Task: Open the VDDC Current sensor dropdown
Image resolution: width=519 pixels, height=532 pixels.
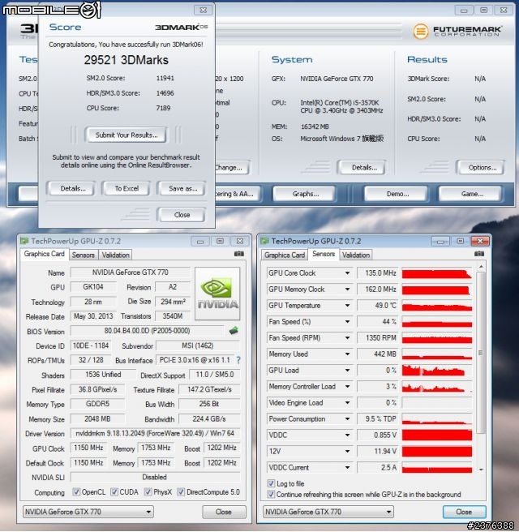Action: 347,467
